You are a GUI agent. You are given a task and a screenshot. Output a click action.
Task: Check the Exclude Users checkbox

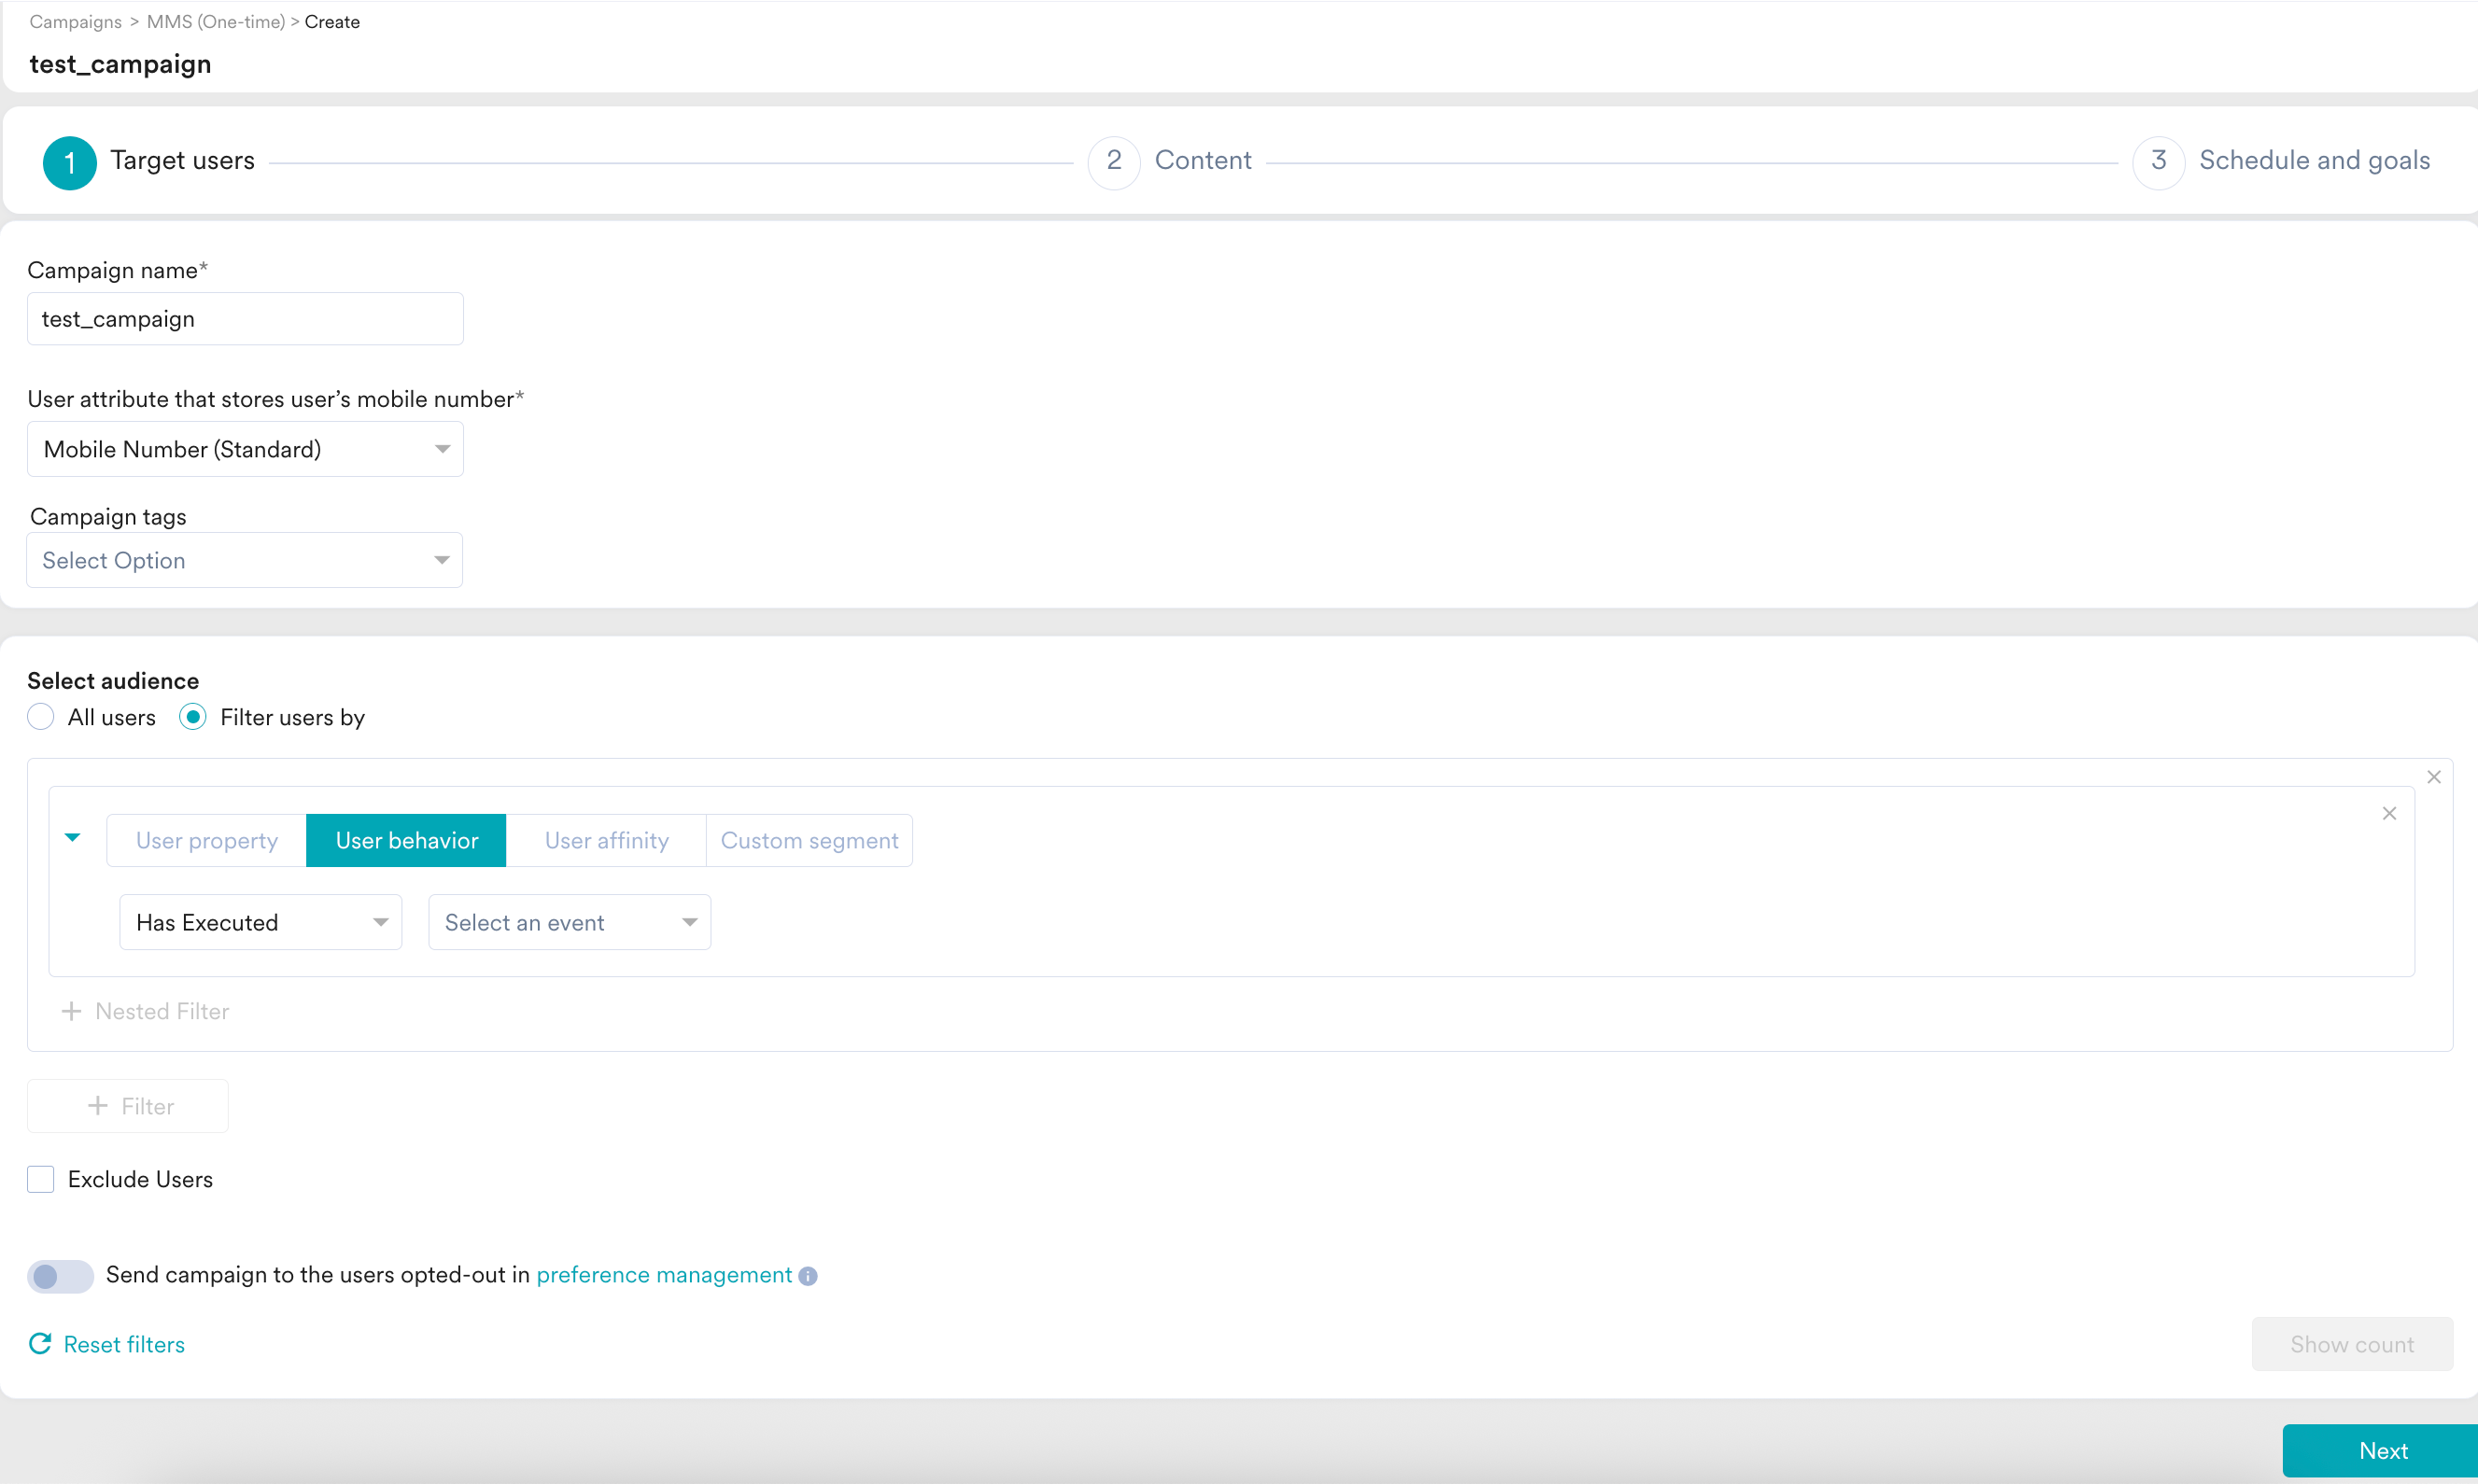click(41, 1179)
